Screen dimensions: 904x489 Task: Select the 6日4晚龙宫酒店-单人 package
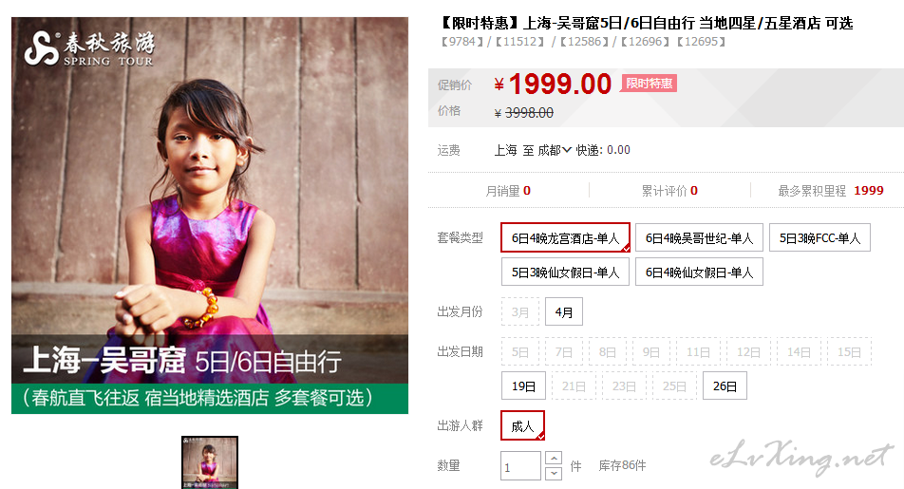click(x=565, y=237)
